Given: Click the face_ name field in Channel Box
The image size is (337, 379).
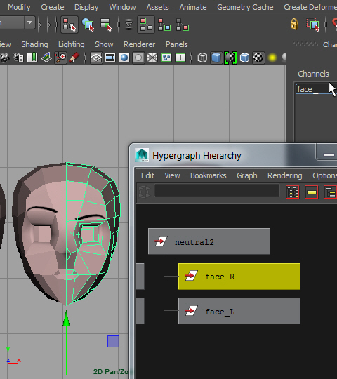Looking at the screenshot, I should (316, 89).
